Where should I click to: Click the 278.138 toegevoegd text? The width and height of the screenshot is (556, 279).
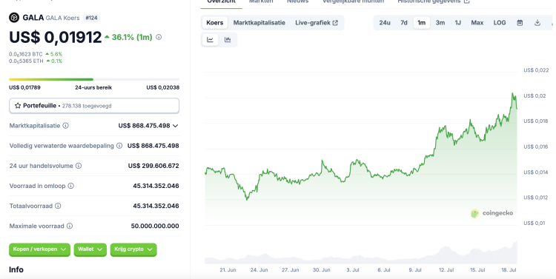pos(87,106)
